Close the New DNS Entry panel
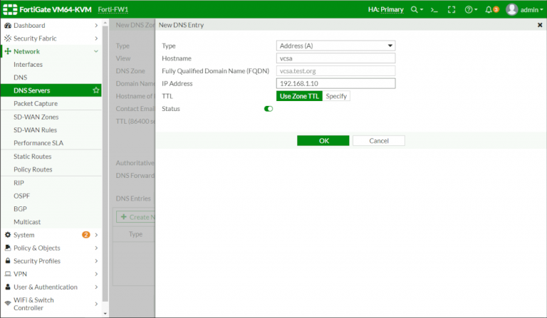Viewport: 547px width, 318px height. pyautogui.click(x=539, y=25)
